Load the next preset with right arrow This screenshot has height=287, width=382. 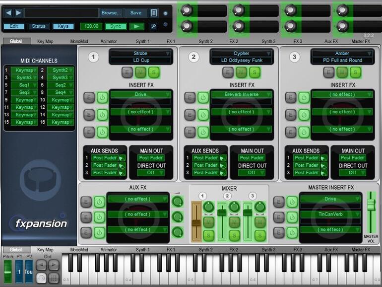(18, 13)
